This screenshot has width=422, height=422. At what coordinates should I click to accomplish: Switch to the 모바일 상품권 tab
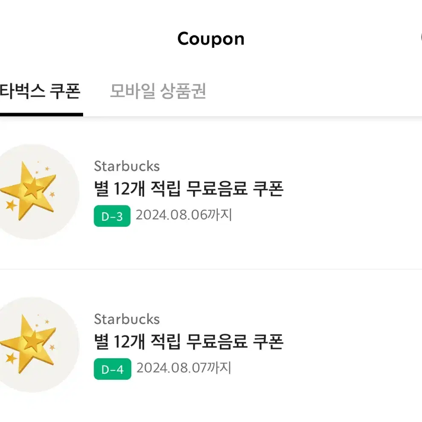tap(158, 91)
